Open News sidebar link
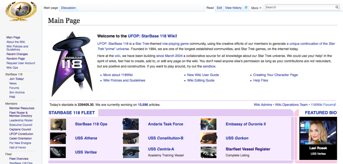Image resolution: width=343 pixels, height=164 pixels. coord(13,83)
